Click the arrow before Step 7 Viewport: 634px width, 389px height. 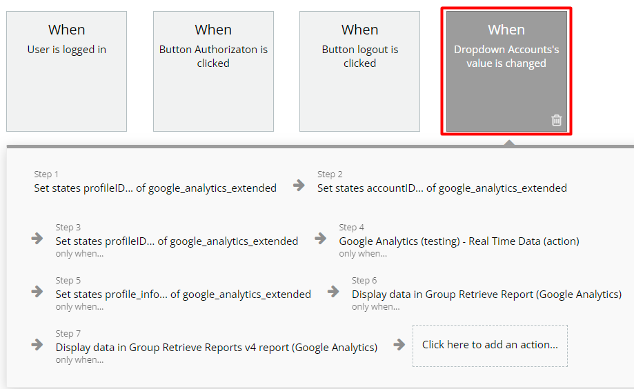tap(37, 345)
